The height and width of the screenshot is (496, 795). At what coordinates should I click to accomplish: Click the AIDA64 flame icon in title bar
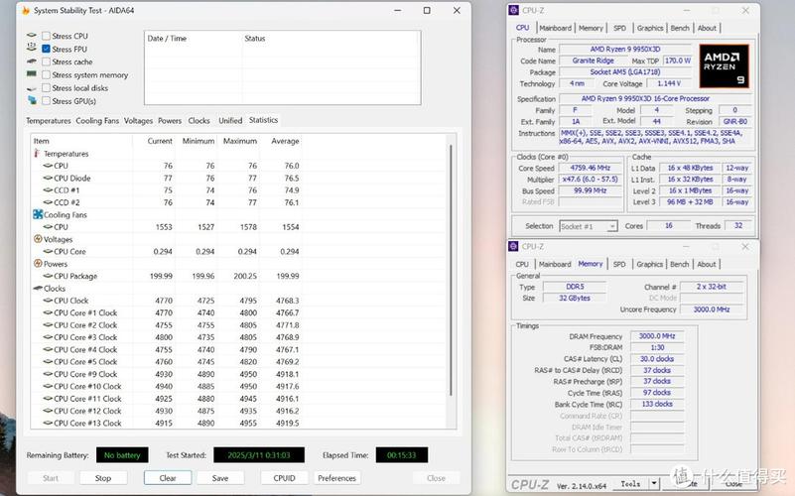25,11
